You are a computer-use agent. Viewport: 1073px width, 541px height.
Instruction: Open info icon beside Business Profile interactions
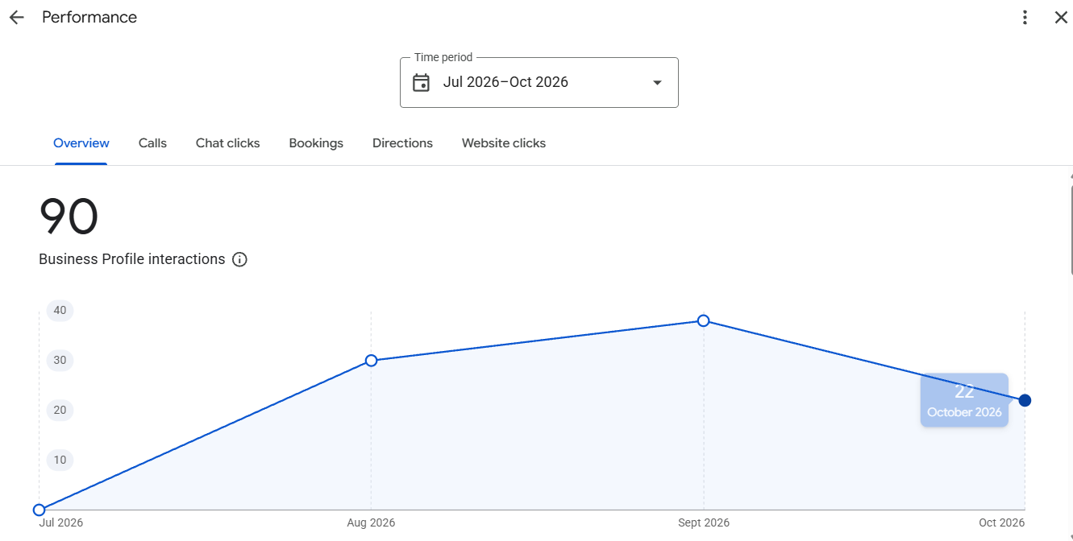(x=239, y=259)
